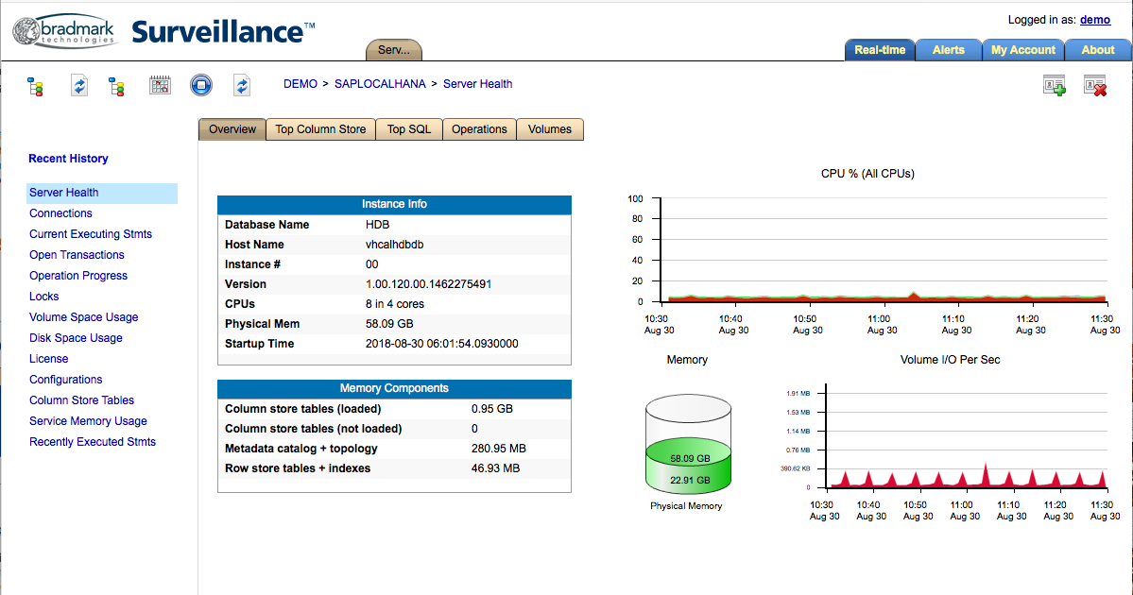Open Operation Progress in the sidebar
Screen dimensions: 1133x595
[78, 276]
